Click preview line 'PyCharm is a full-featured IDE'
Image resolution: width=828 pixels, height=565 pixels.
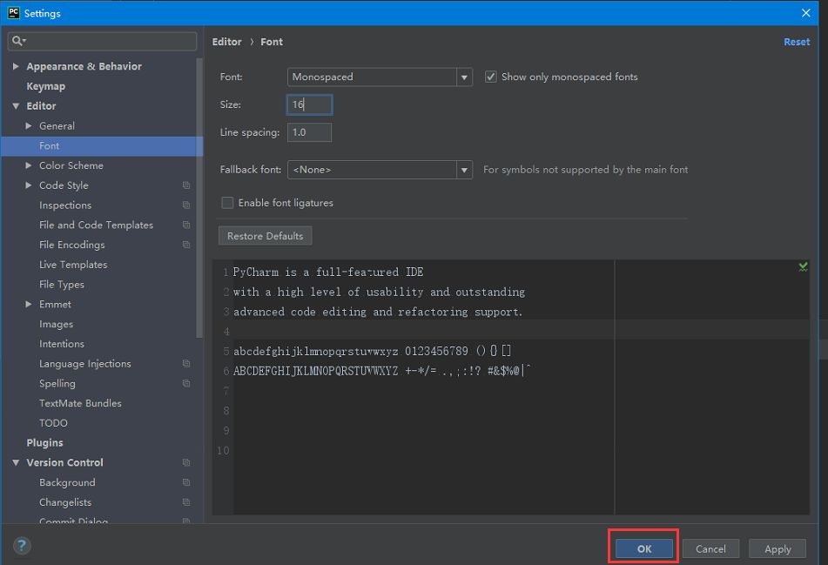pos(328,272)
